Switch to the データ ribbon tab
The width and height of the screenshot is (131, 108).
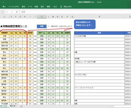(30, 7)
